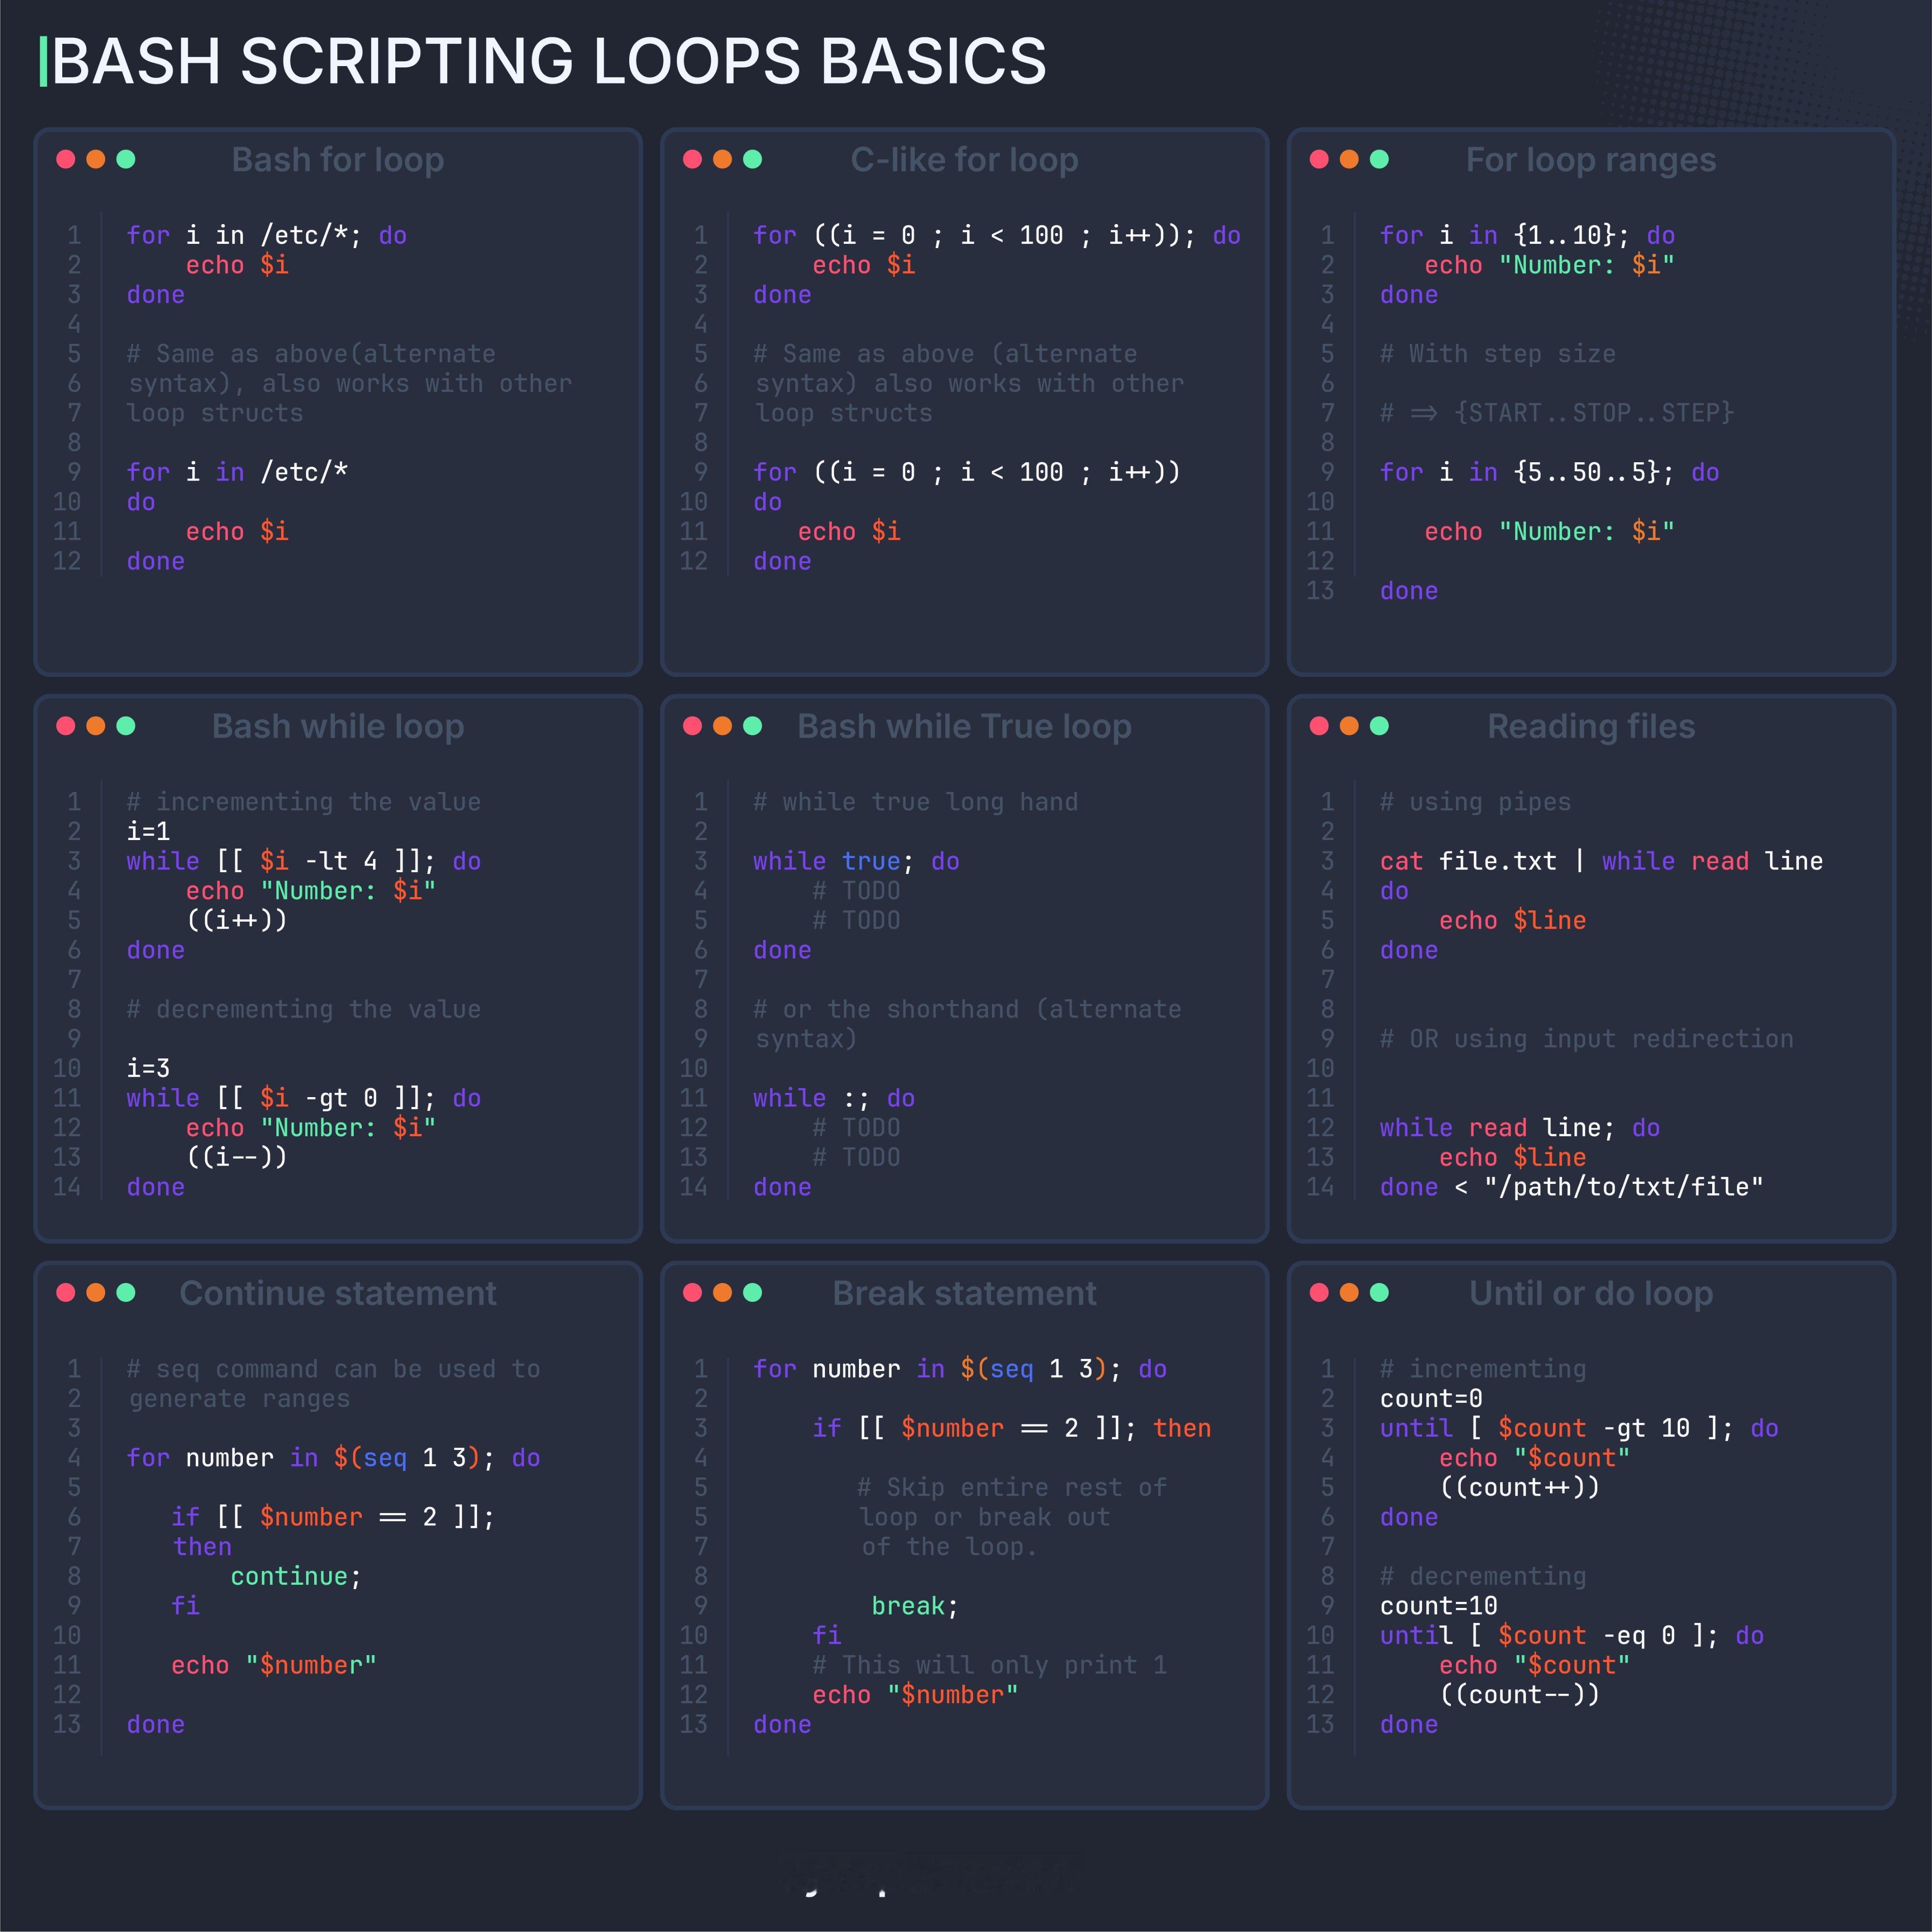Click the red dot on C-like for loop card
The width and height of the screenshot is (1932, 1932).
point(692,159)
